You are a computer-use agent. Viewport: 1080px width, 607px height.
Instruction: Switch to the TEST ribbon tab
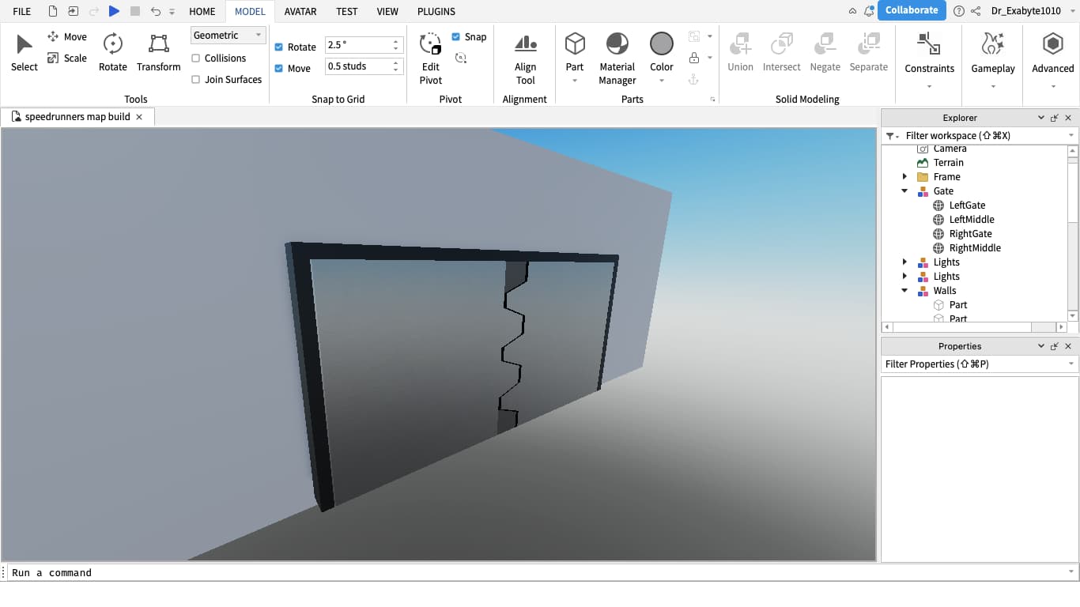pyautogui.click(x=346, y=11)
